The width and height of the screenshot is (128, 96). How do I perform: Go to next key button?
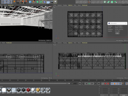[95, 84]
